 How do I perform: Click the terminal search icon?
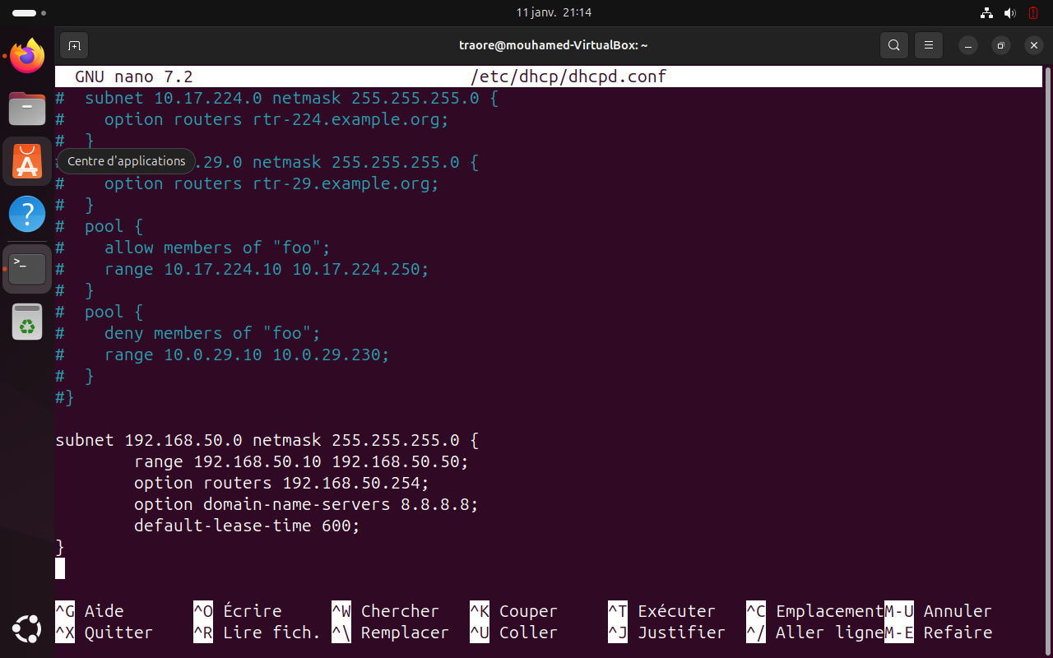coord(893,45)
